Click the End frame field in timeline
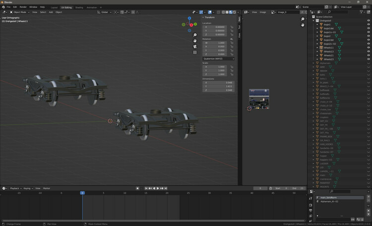Viewport: 372px width, 226px height. (x=298, y=188)
